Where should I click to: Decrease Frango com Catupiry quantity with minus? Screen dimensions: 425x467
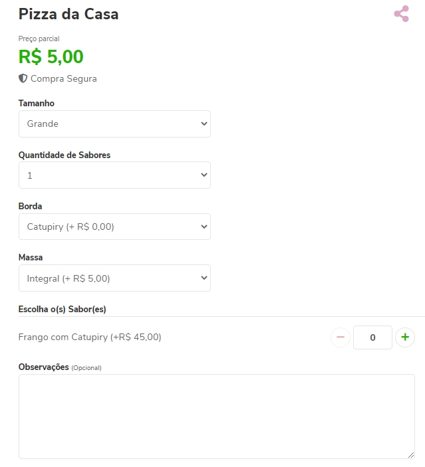pyautogui.click(x=341, y=337)
